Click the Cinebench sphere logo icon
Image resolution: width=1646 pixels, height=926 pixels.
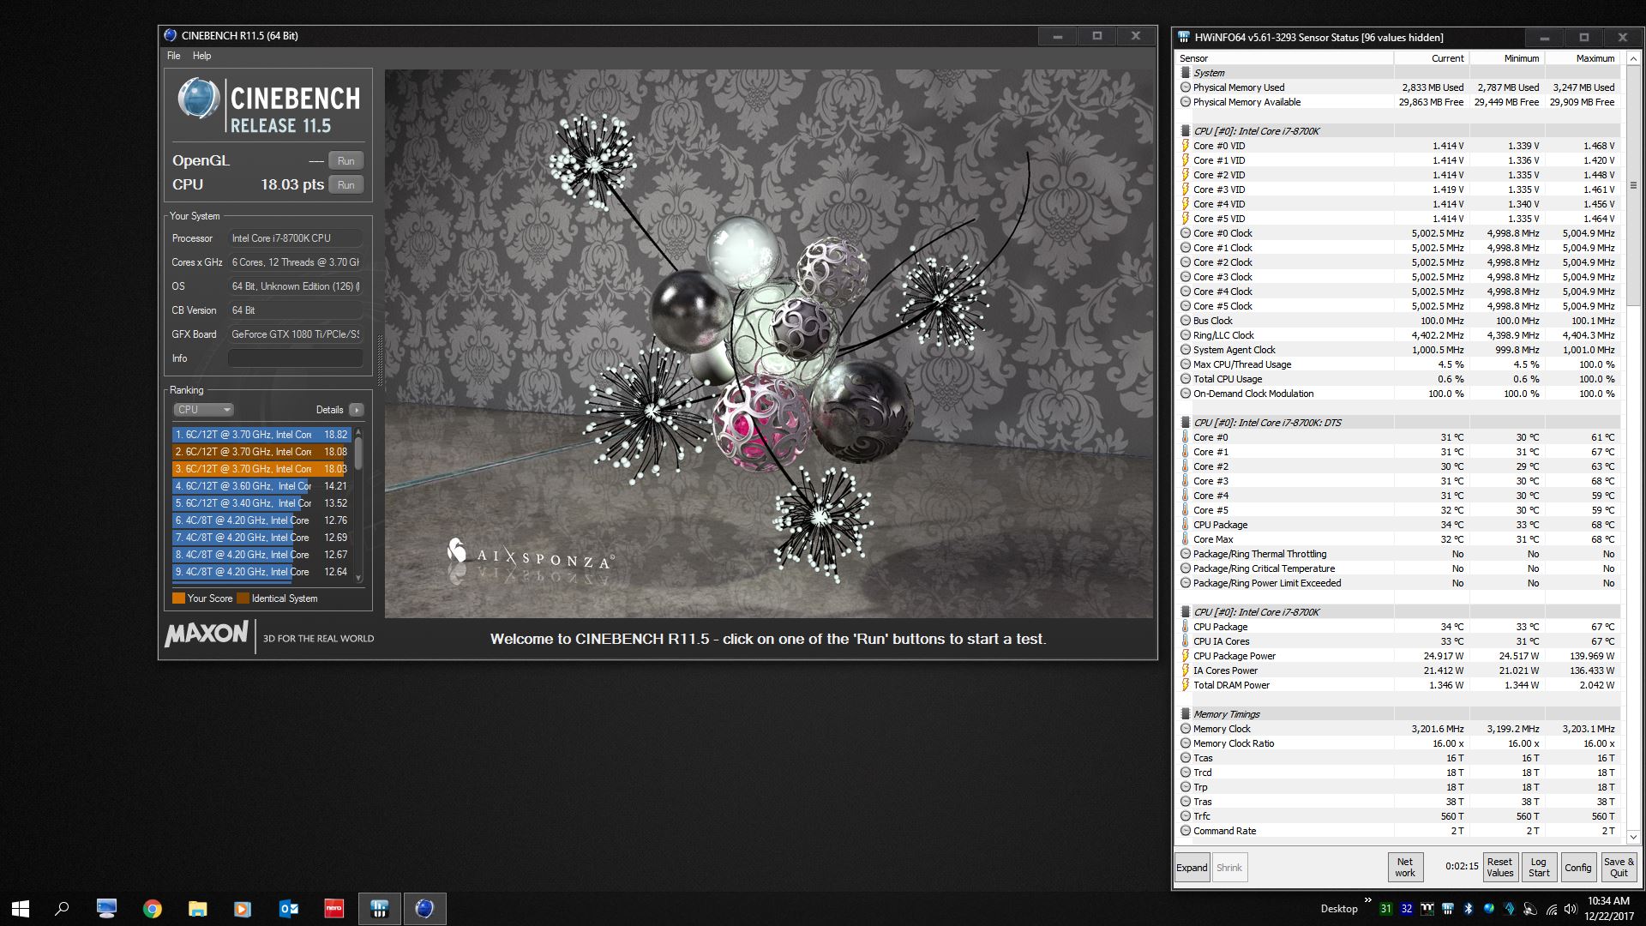coord(198,99)
